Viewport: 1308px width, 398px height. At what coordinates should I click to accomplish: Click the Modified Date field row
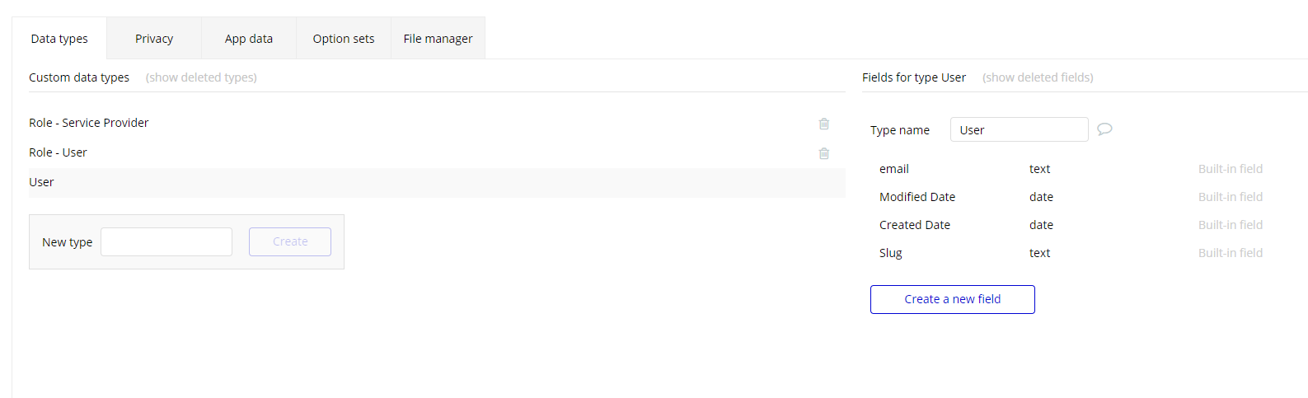pos(1071,197)
